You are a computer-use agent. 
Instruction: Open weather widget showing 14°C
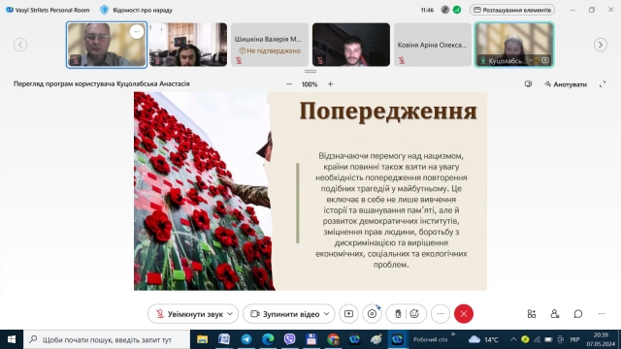pyautogui.click(x=483, y=339)
